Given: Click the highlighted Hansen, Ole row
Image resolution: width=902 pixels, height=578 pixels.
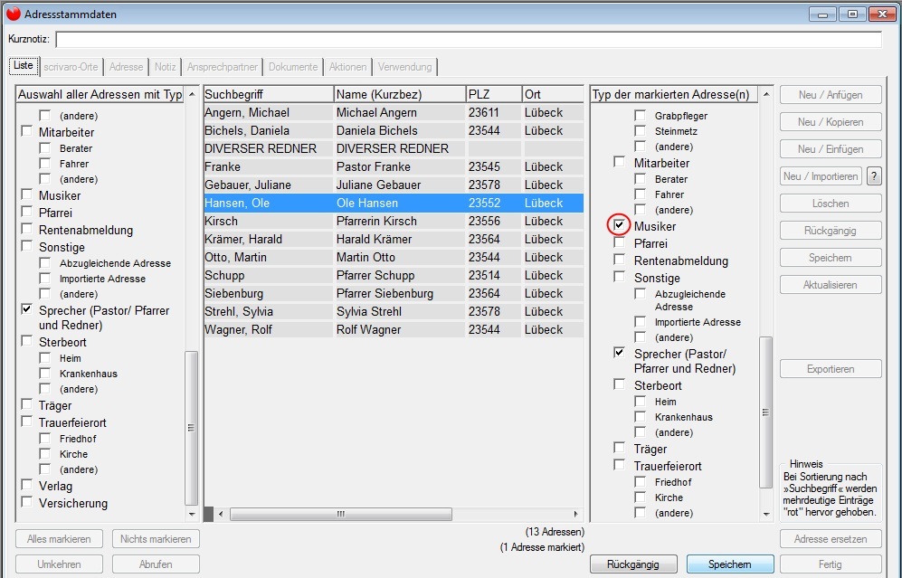Looking at the screenshot, I should [394, 203].
